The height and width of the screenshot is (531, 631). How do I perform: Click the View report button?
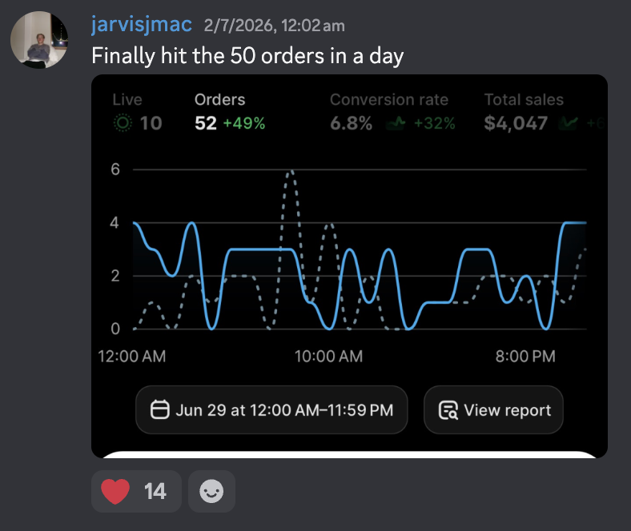tap(493, 410)
